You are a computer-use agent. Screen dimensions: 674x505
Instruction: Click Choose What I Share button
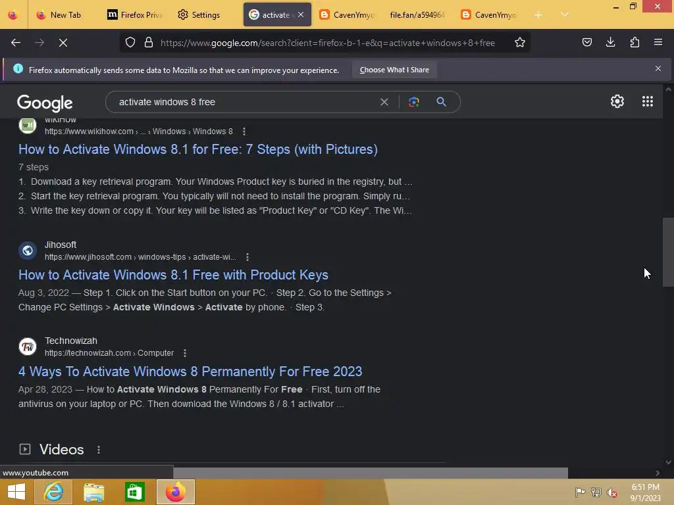click(x=394, y=70)
